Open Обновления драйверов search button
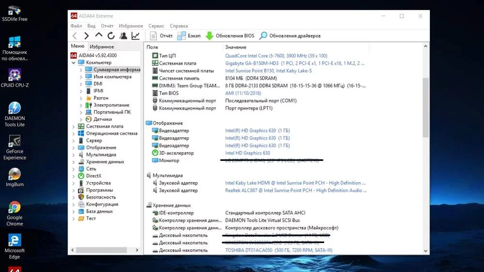 [290, 36]
